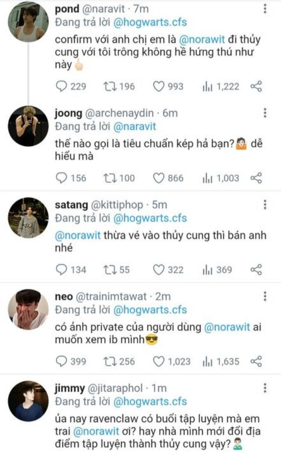Reply to pond's tweet
Image resolution: width=281 pixels, height=453 pixels.
62,87
